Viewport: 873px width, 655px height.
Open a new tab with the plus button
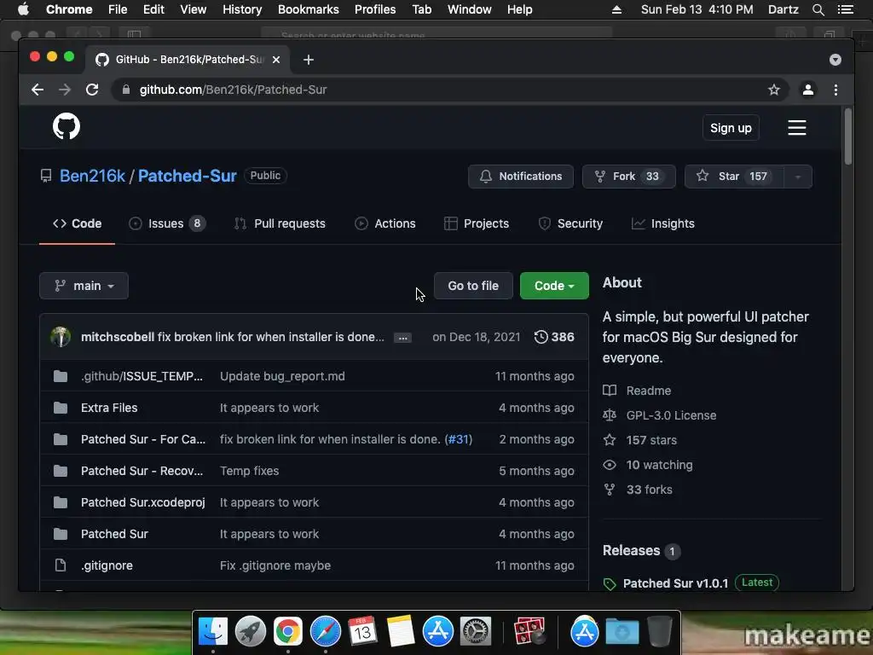(309, 60)
